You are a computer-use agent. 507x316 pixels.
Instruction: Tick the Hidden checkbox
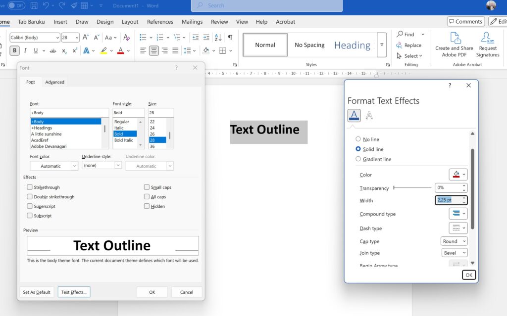[x=147, y=206]
